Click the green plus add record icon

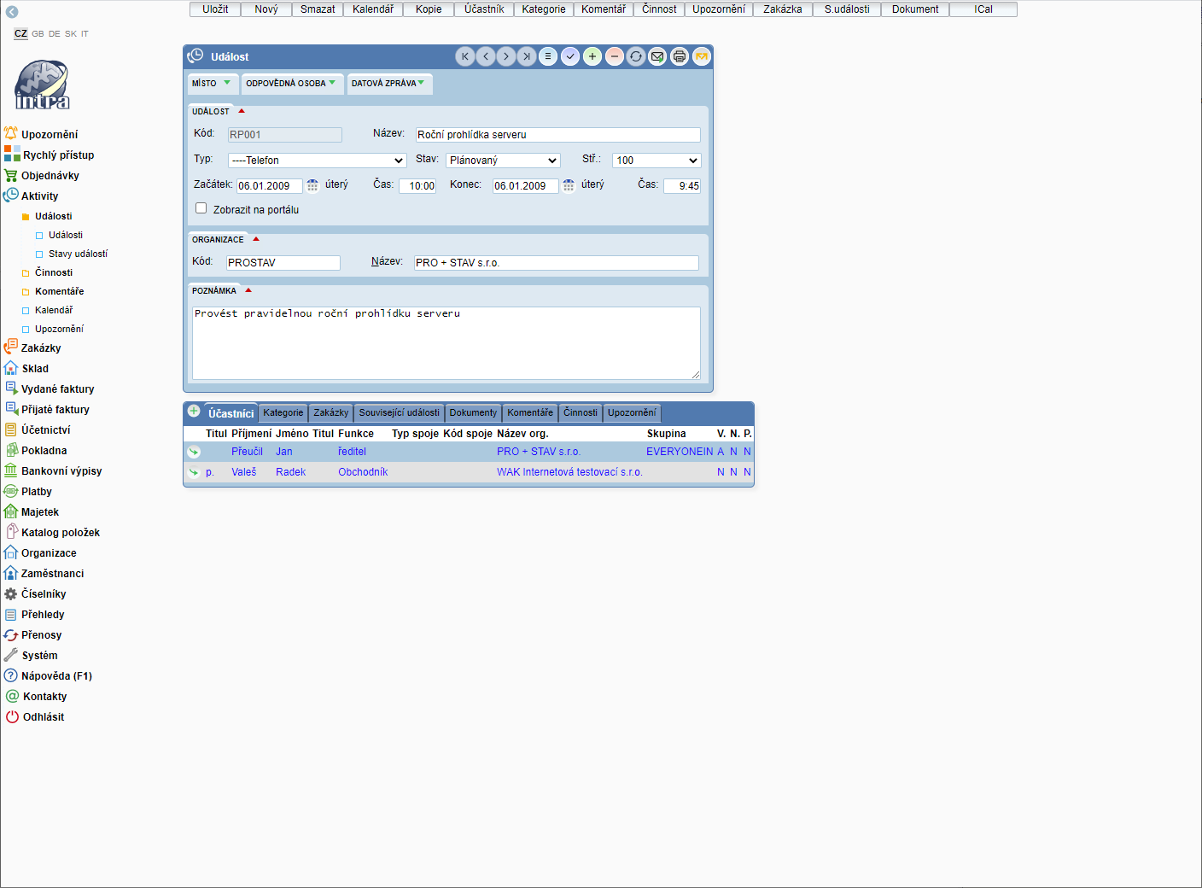pyautogui.click(x=592, y=56)
